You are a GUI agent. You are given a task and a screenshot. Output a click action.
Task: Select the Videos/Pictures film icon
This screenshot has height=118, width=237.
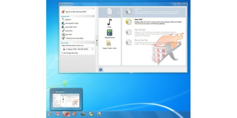coord(110,33)
